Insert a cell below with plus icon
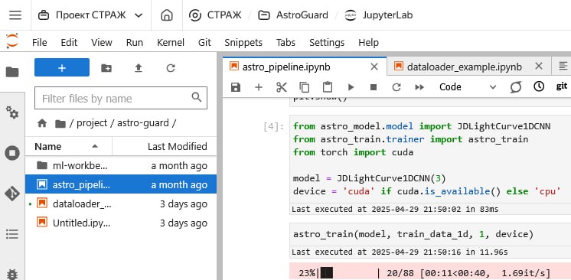This screenshot has height=280, width=571. [259, 87]
